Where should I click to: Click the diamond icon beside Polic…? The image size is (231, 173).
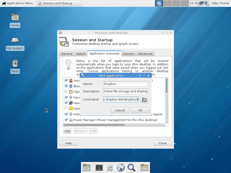(71, 114)
